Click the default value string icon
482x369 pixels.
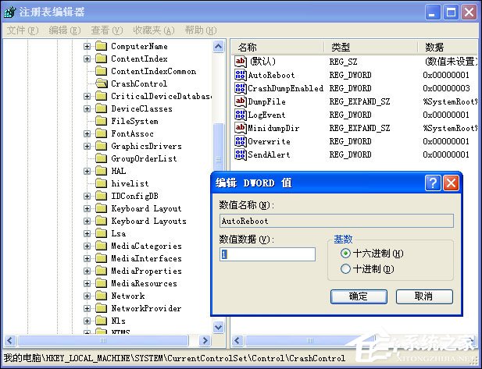pos(240,62)
